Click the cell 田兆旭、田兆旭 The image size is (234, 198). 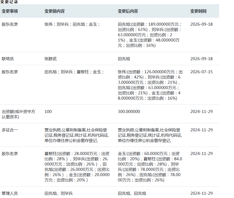point(132,193)
